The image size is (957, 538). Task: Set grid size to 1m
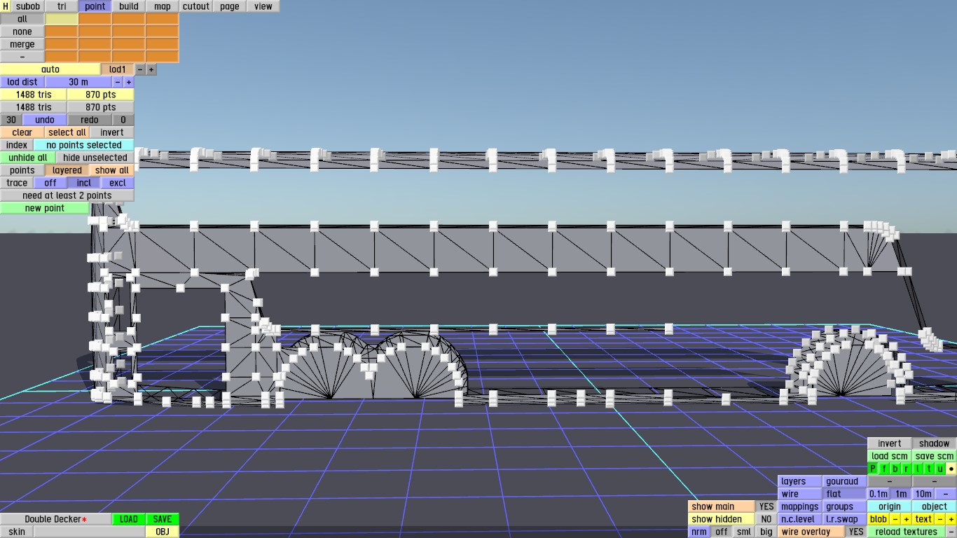(x=901, y=494)
